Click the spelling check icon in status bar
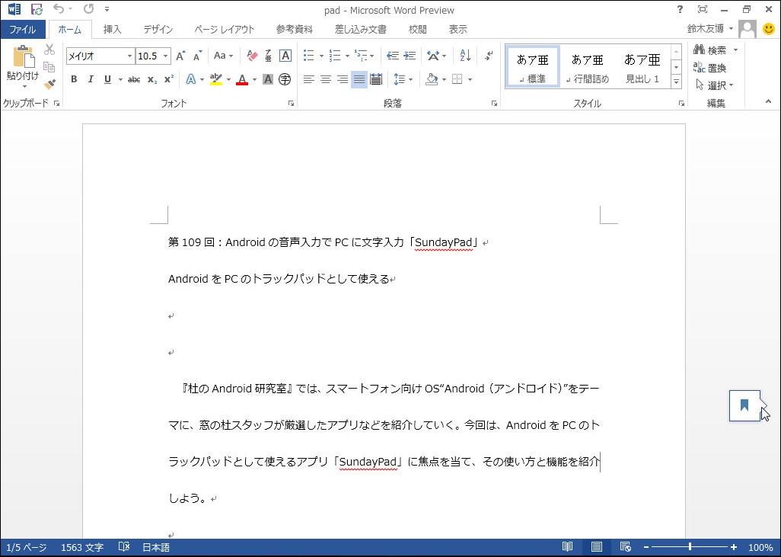 124,546
